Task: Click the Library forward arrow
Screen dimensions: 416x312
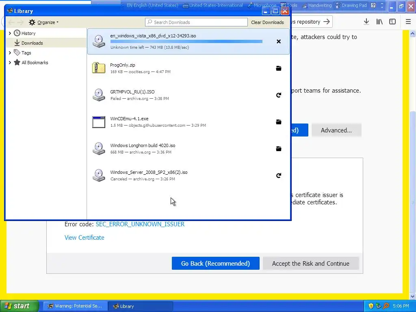Action: tap(20, 22)
